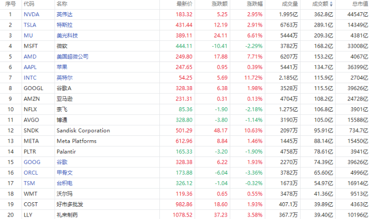Open the 特斯拉 stock name link
369x219 pixels.
click(x=64, y=25)
